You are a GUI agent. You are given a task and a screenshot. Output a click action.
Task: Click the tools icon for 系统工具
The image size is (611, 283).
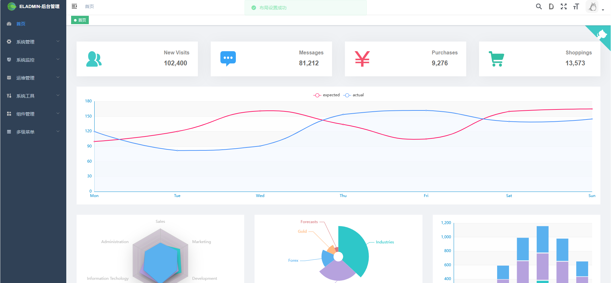click(9, 96)
